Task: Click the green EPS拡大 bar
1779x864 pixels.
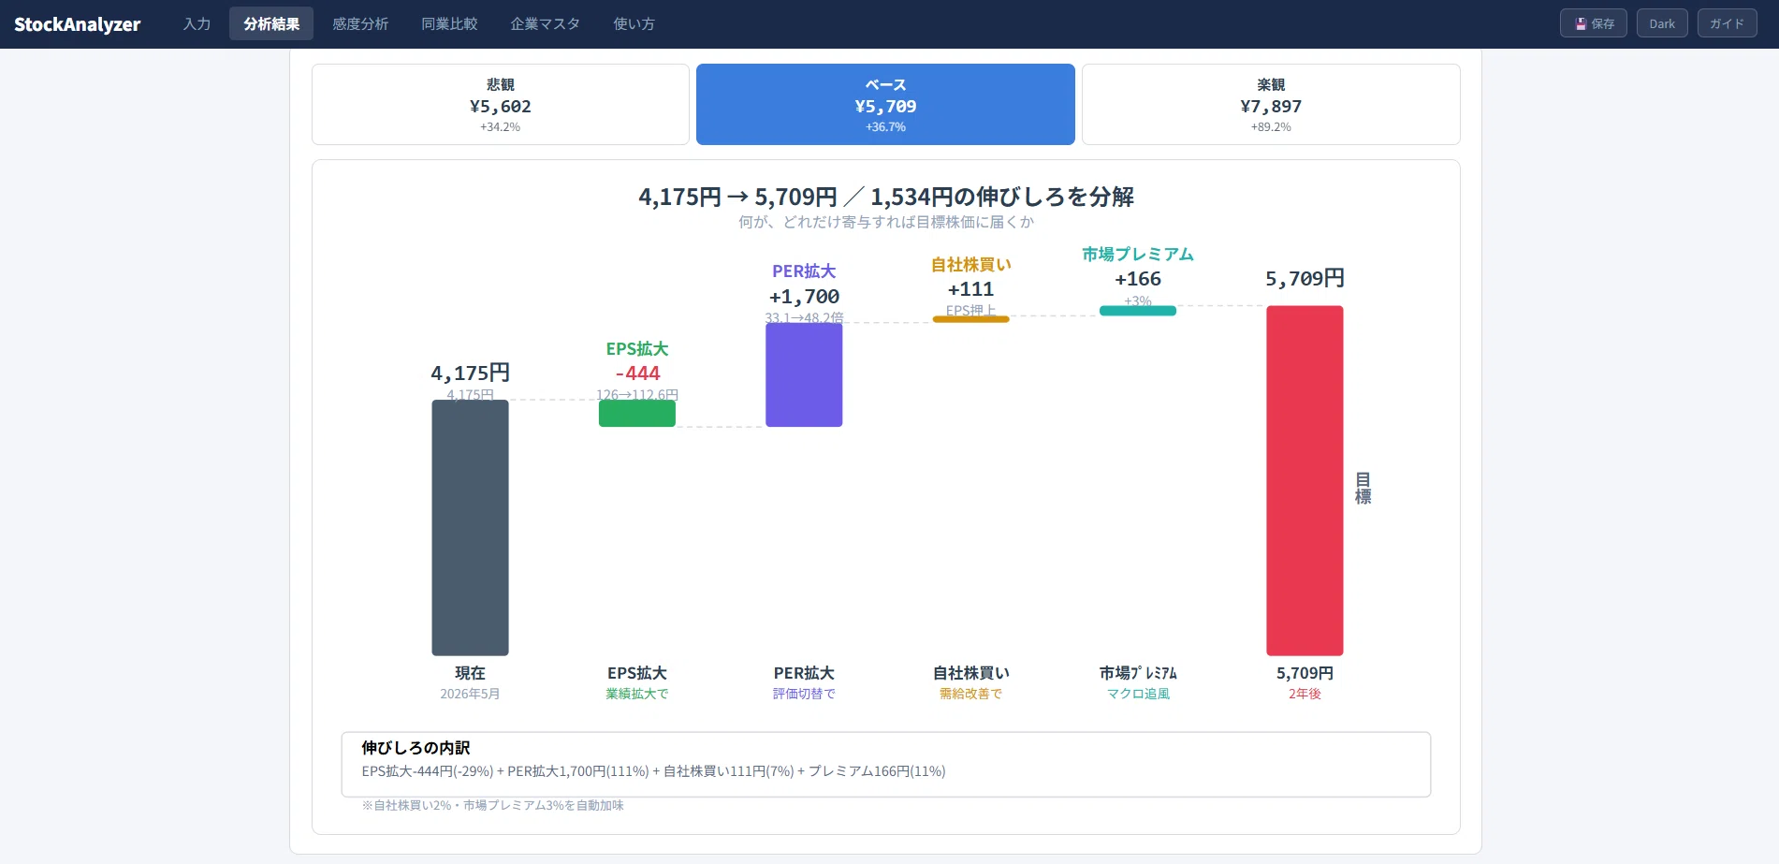Action: click(637, 414)
